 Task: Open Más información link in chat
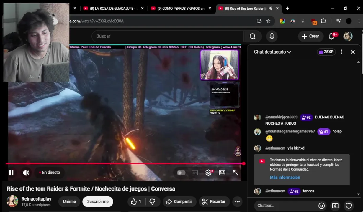(285, 178)
